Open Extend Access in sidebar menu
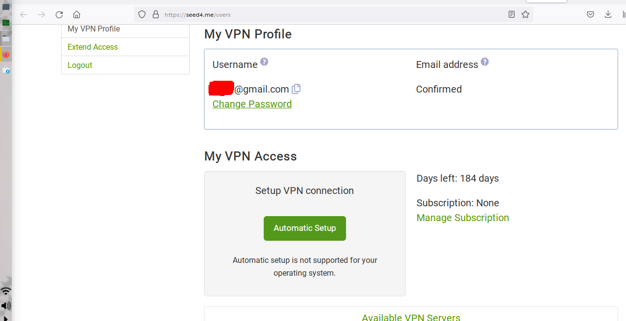 coord(93,47)
